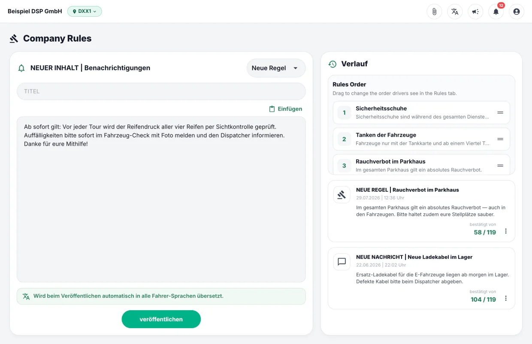Open the megaphone announcements icon

coord(475,12)
